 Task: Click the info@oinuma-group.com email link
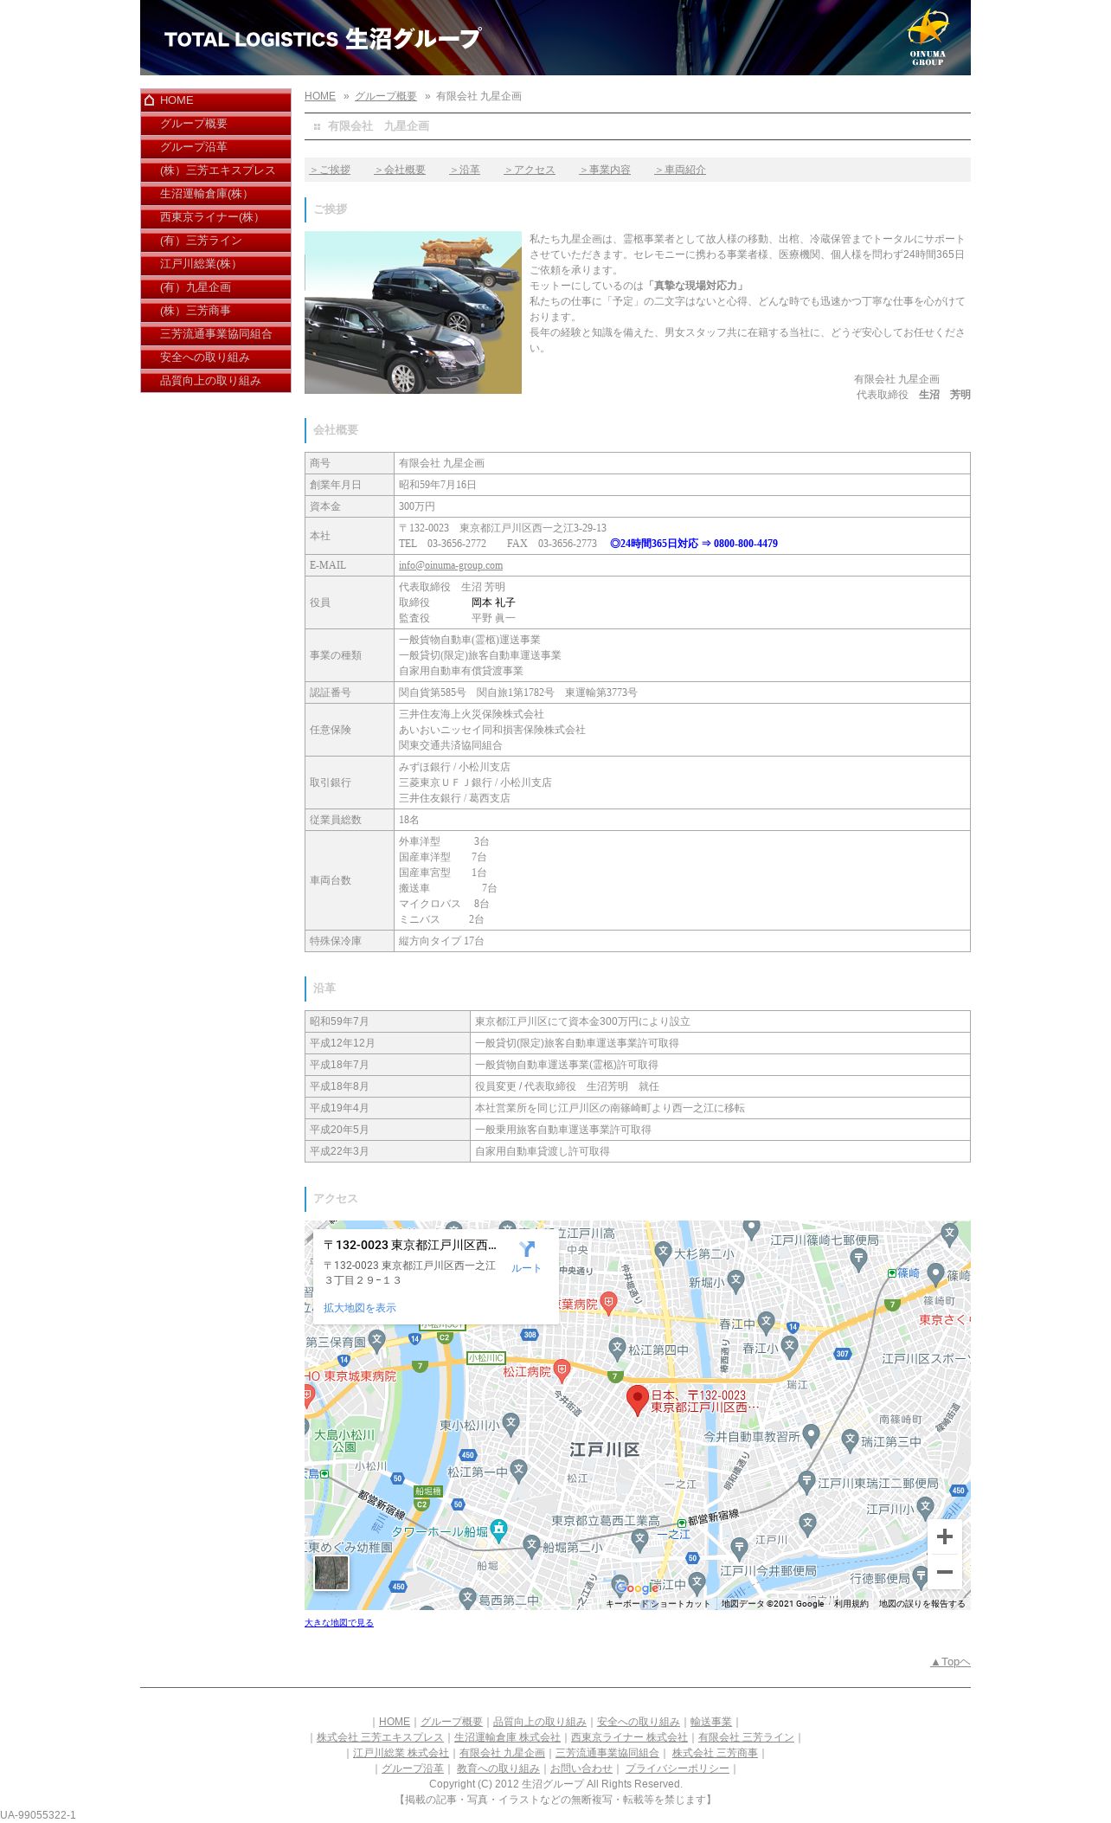pyautogui.click(x=451, y=565)
